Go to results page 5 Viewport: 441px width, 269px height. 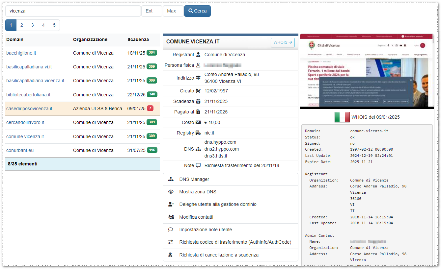[x=54, y=25]
